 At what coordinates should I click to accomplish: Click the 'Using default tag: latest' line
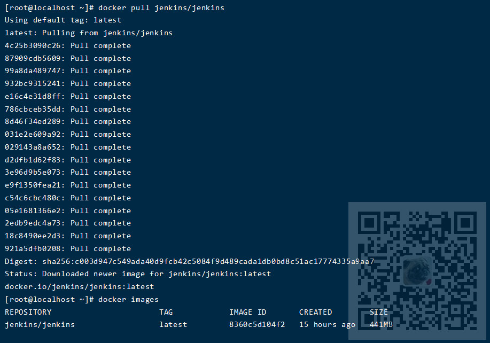point(63,20)
